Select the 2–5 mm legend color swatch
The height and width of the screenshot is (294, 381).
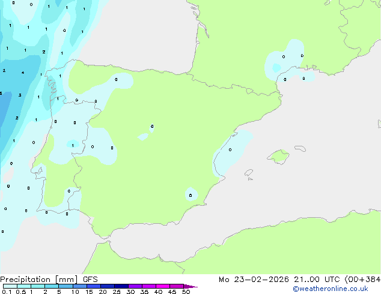pos(52,286)
